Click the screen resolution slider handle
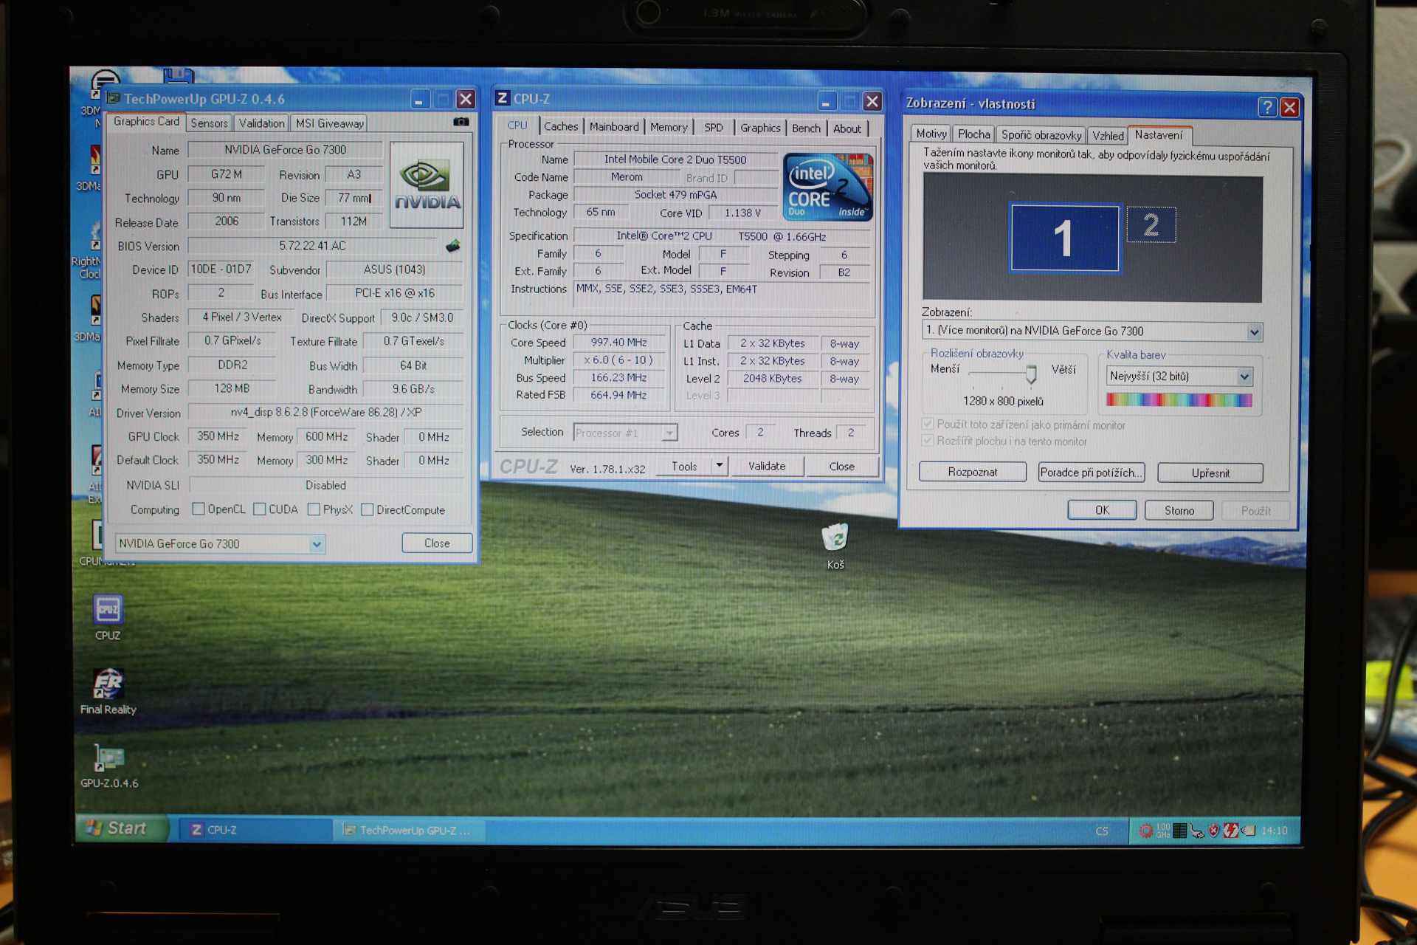This screenshot has width=1417, height=945. point(1031,374)
